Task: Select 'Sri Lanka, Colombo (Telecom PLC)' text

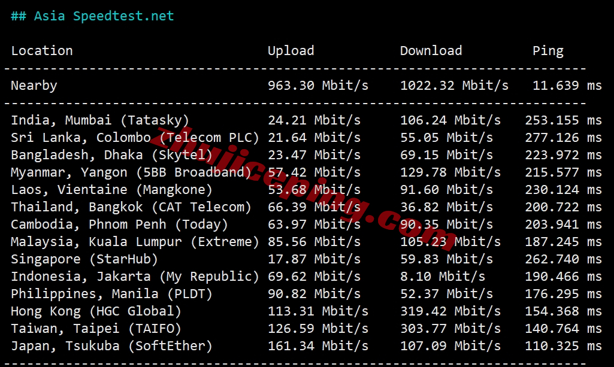Action: click(x=135, y=138)
